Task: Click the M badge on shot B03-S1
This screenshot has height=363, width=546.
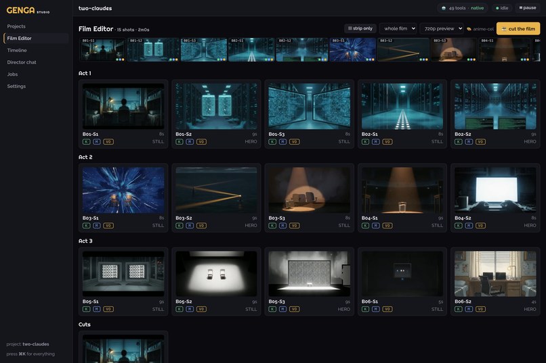Action: [97, 226]
